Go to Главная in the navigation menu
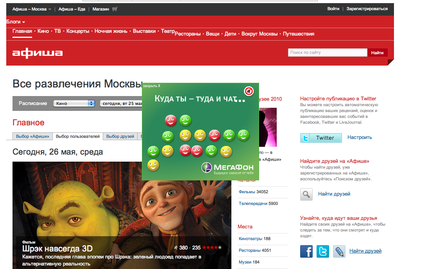This screenshot has width=444, height=269. 22,31
